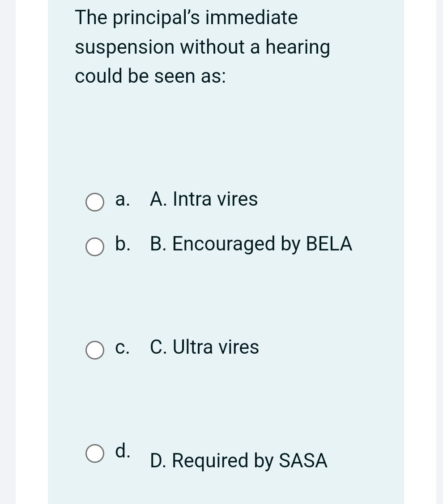The height and width of the screenshot is (504, 443).
Task: Click the letter 'a.' next to first option
Action: coord(122,199)
